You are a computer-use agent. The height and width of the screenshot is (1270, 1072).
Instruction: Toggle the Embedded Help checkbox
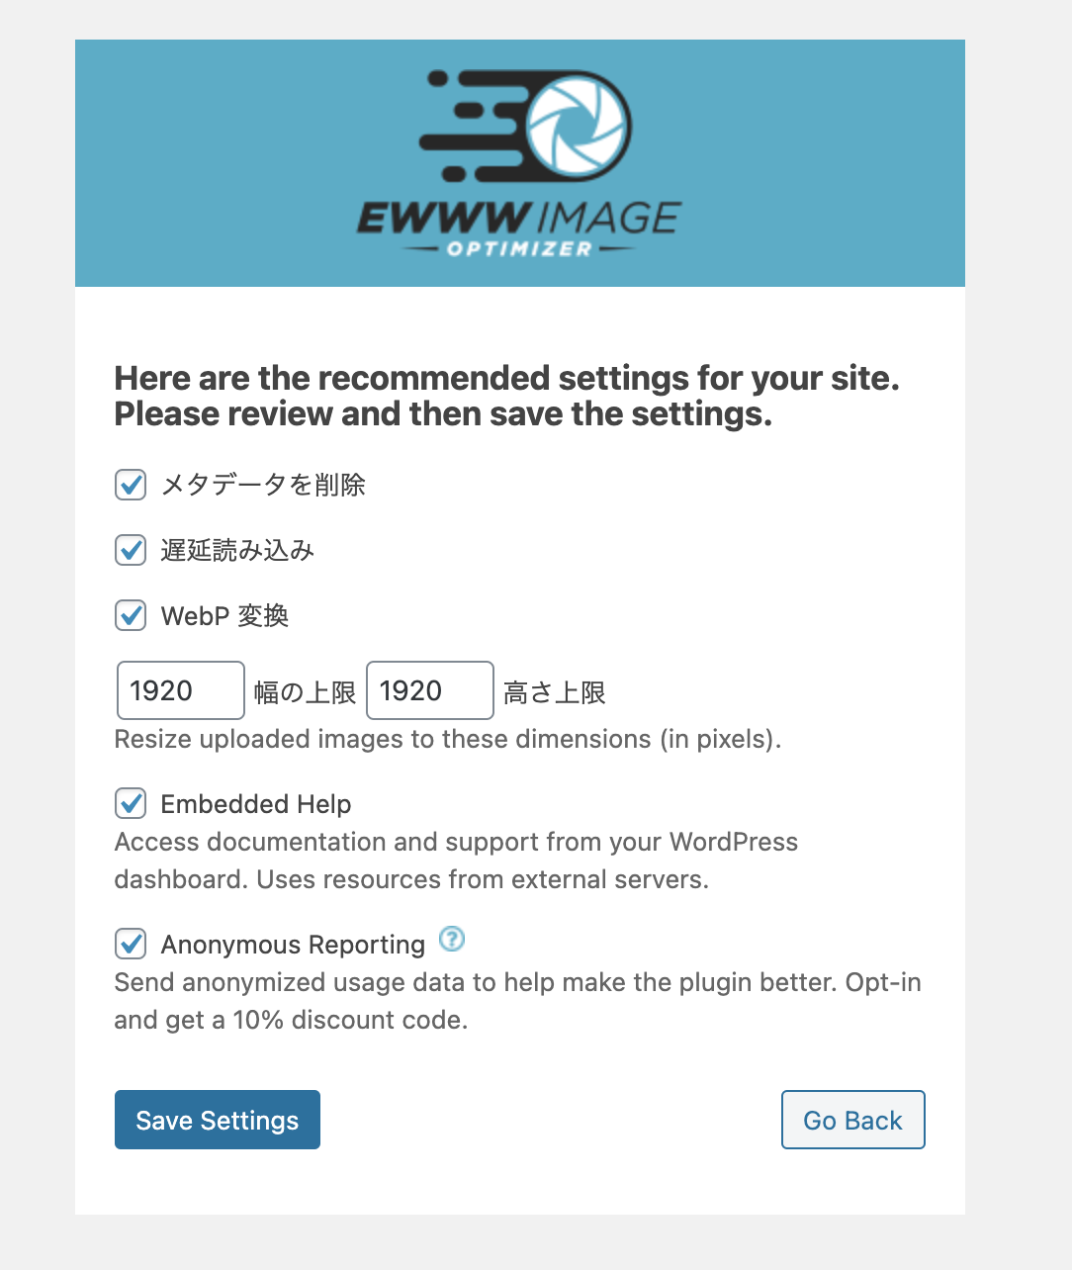(131, 803)
